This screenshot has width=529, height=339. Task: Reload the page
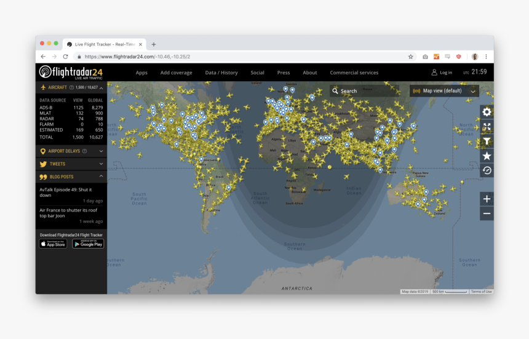pos(65,57)
